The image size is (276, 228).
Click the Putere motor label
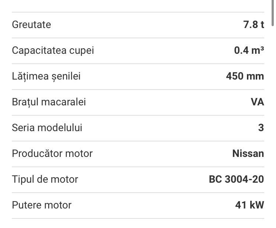[x=42, y=205]
